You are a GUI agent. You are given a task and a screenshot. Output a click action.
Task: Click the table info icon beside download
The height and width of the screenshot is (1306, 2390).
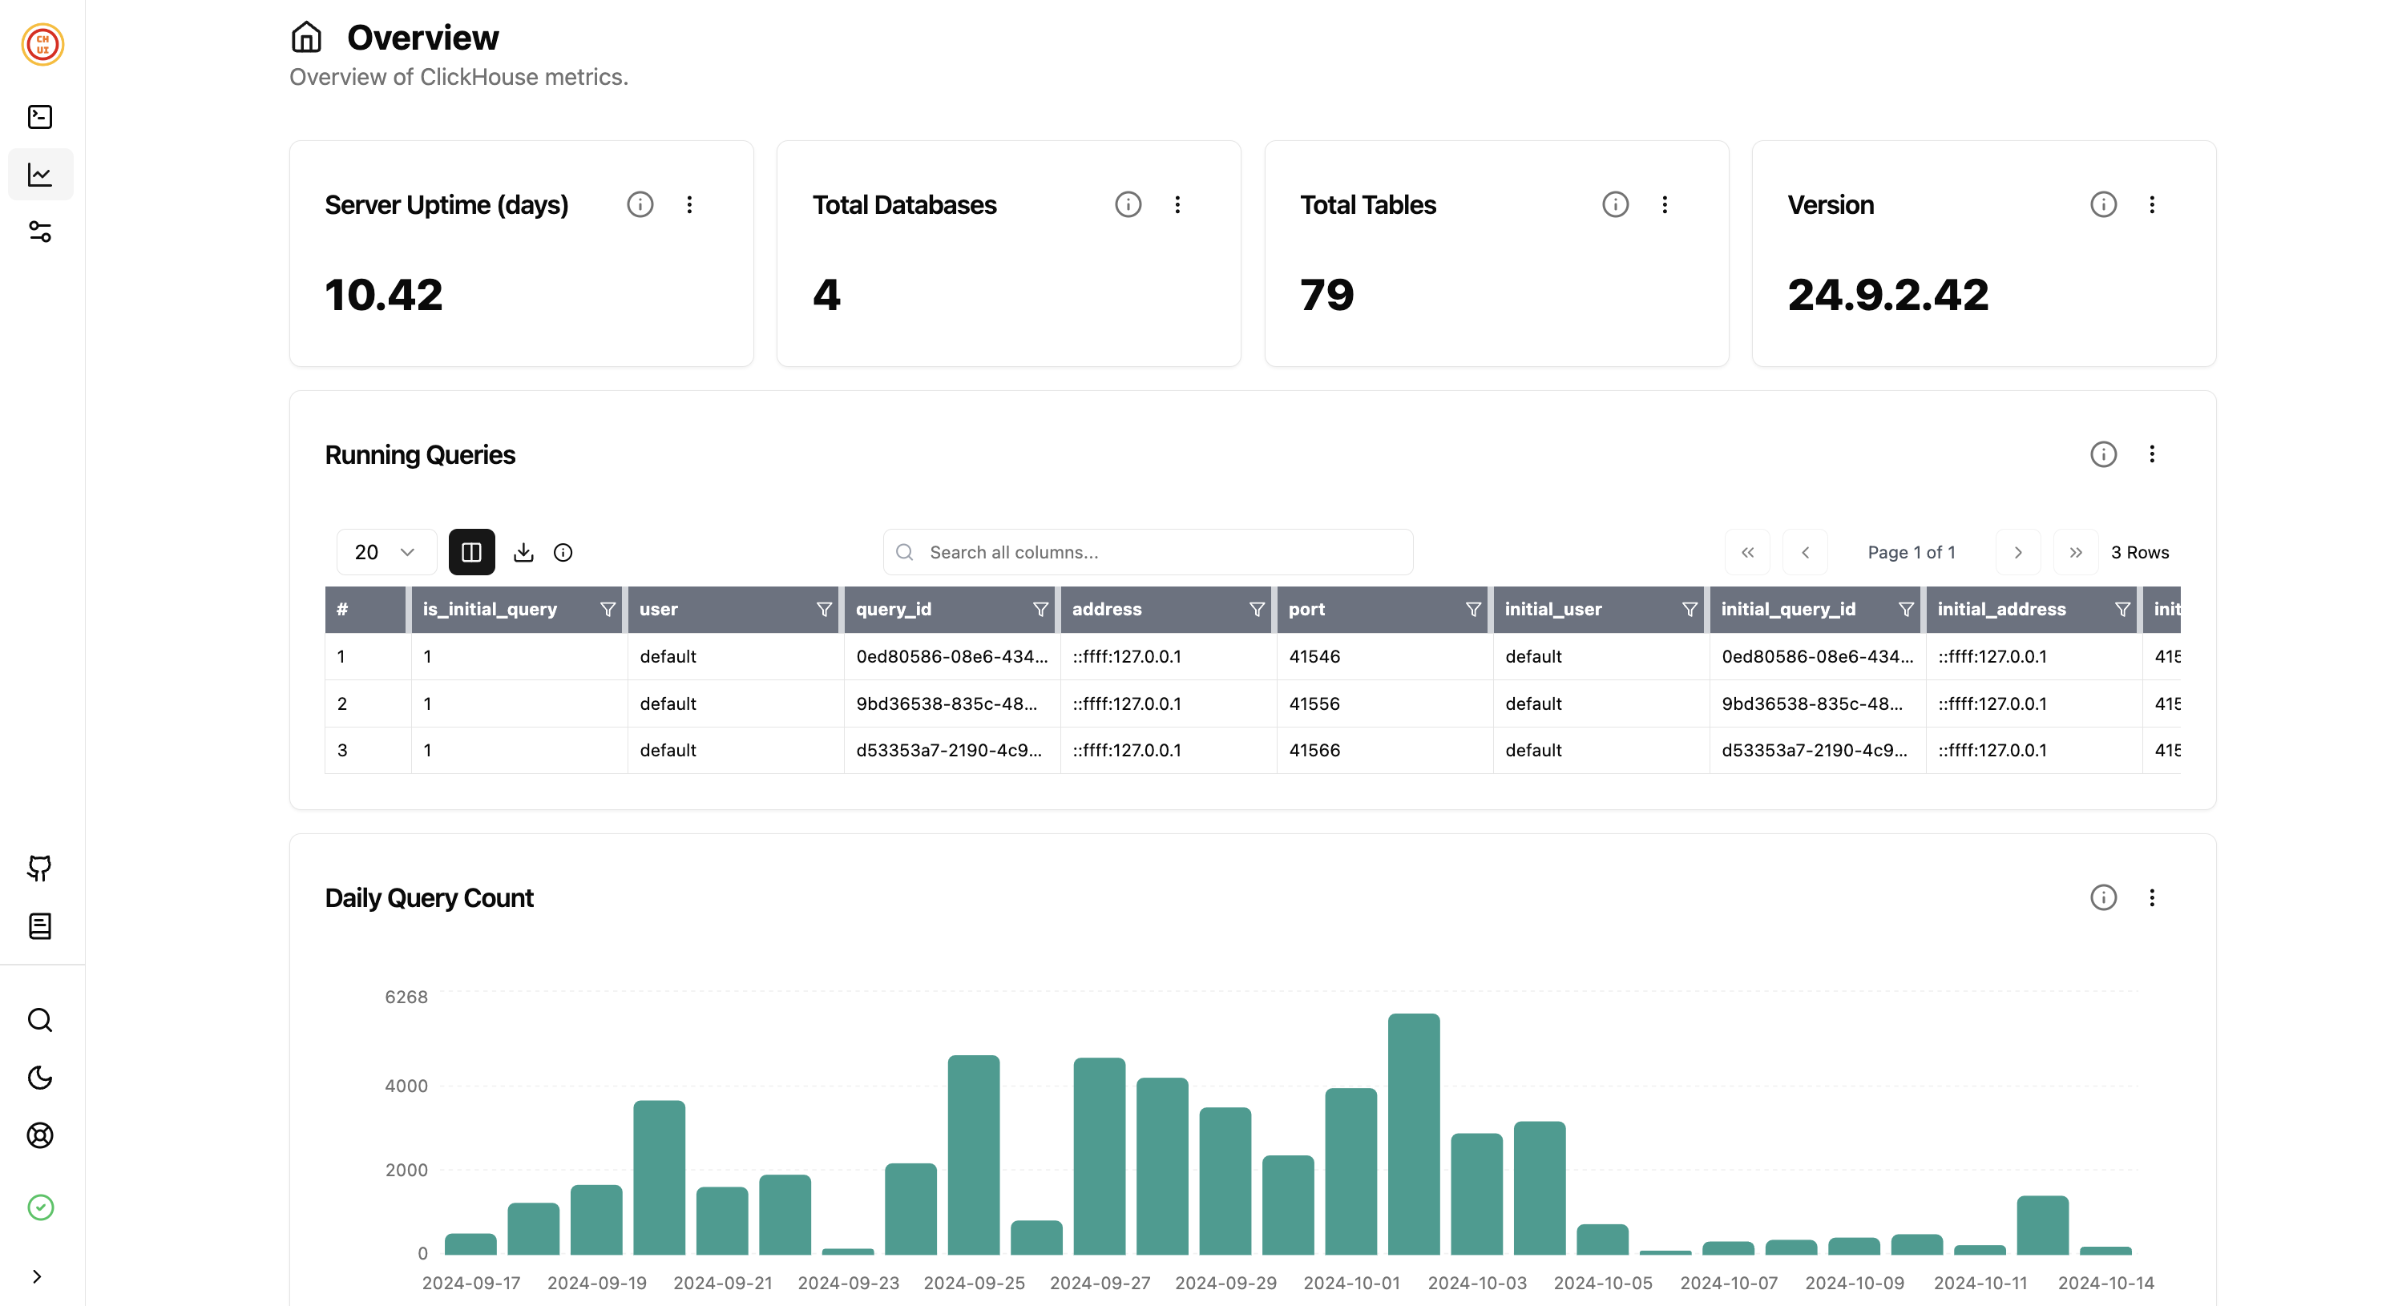[563, 553]
